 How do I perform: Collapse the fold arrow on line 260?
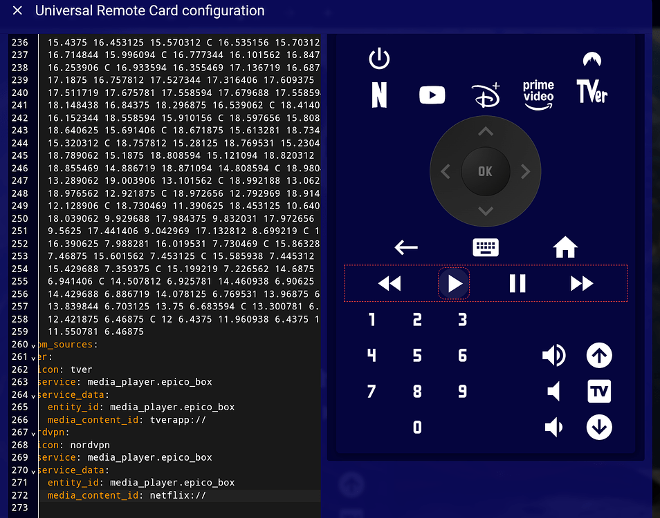pos(33,345)
